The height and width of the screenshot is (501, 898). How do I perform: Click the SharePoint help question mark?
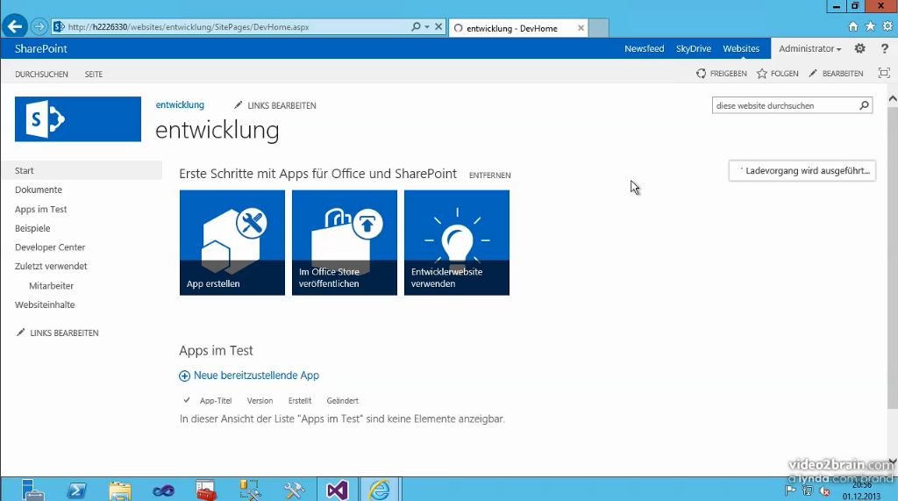click(885, 49)
